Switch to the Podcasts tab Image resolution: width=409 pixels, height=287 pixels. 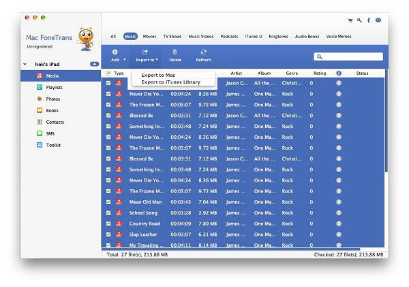click(x=229, y=37)
